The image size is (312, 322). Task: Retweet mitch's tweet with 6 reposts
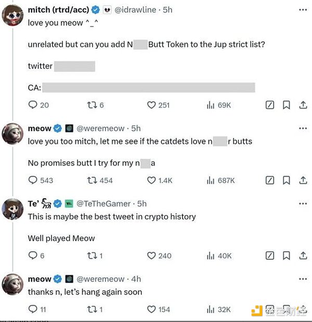click(92, 105)
